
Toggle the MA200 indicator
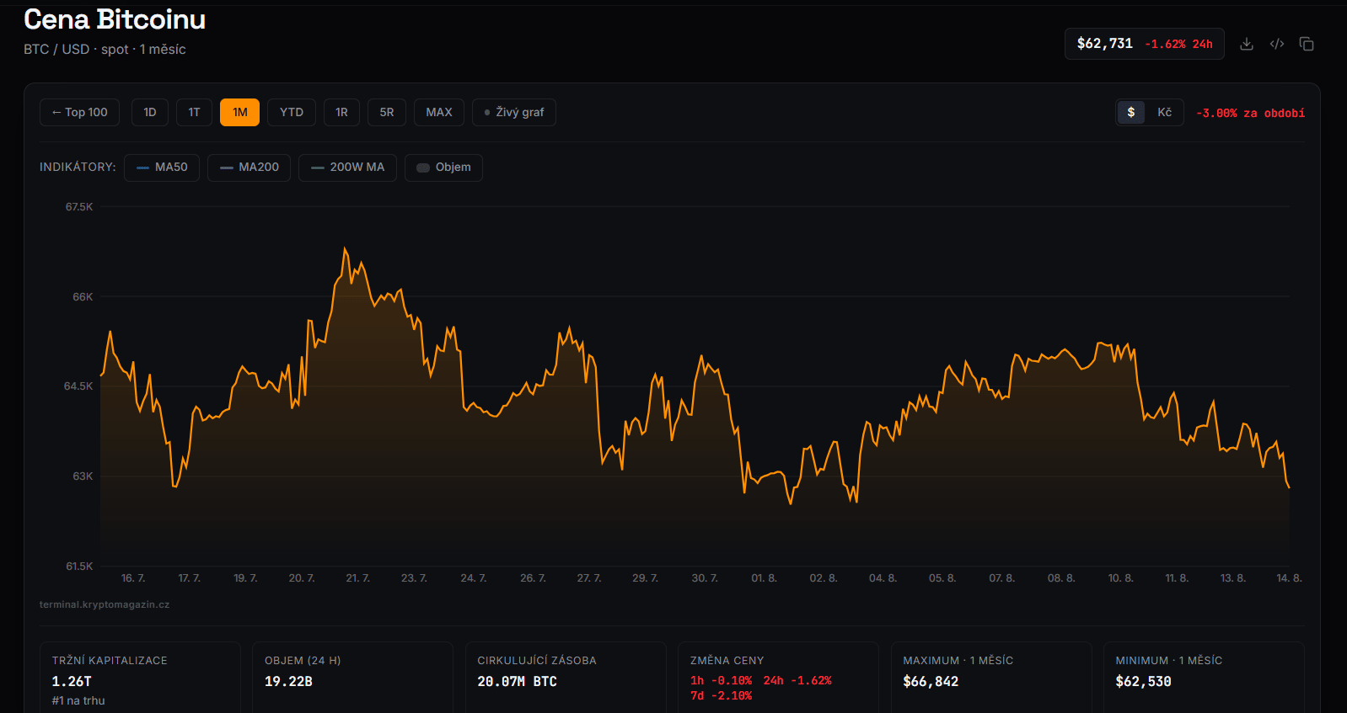(249, 168)
